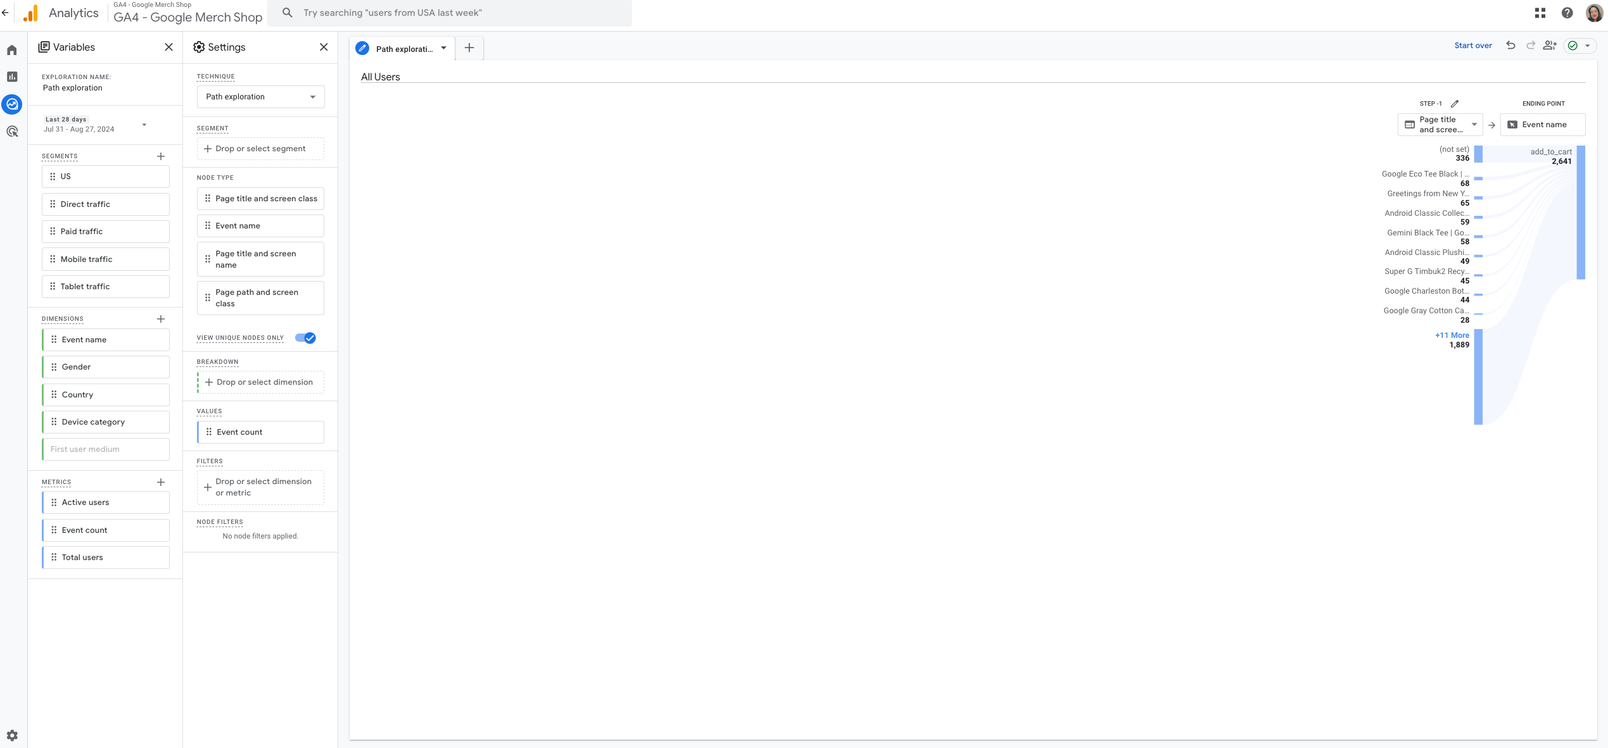Select Event name node type
The width and height of the screenshot is (1608, 748).
pos(260,226)
